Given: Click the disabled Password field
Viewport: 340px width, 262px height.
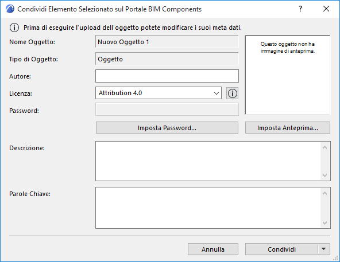Looking at the screenshot, I should point(167,110).
